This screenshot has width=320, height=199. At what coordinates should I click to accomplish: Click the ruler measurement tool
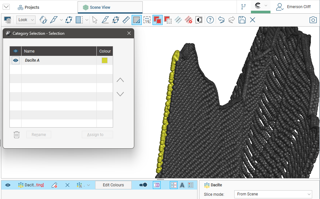[126, 20]
